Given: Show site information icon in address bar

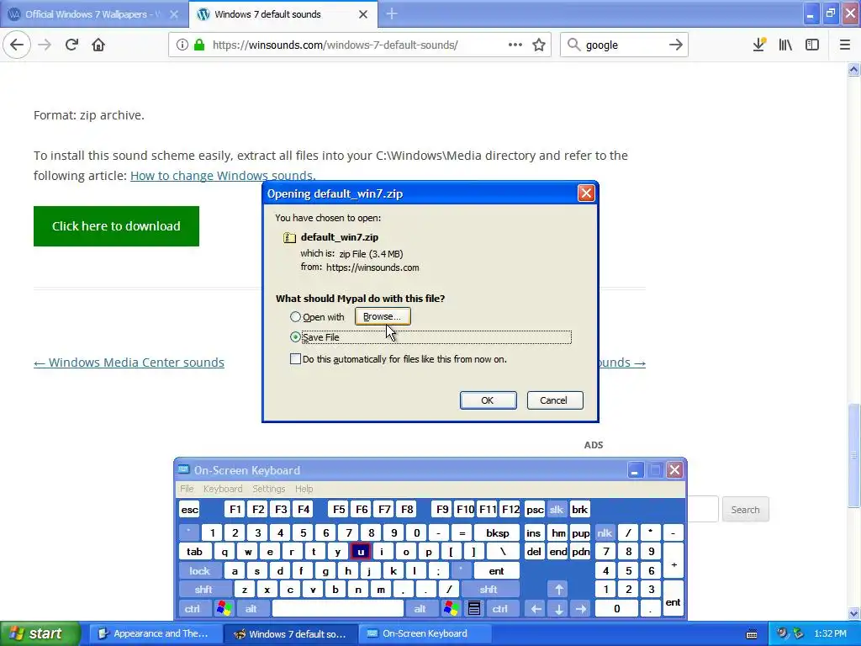Looking at the screenshot, I should [182, 45].
